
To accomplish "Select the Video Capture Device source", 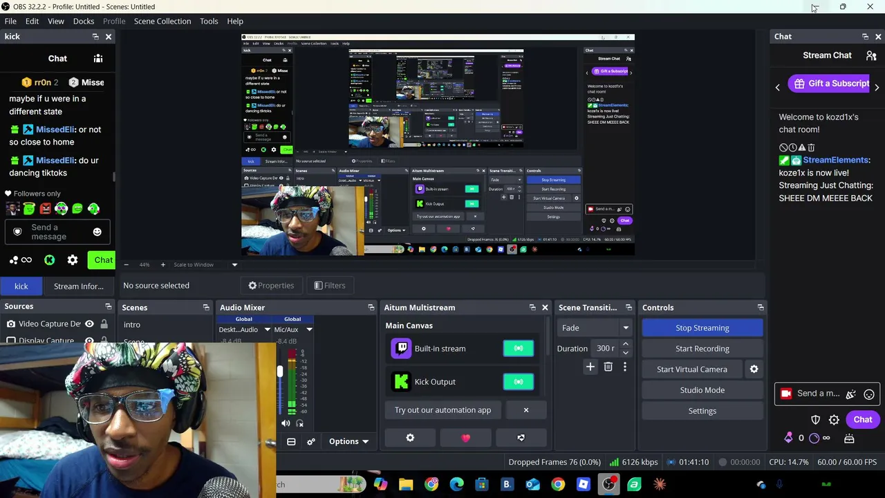I will [50, 324].
